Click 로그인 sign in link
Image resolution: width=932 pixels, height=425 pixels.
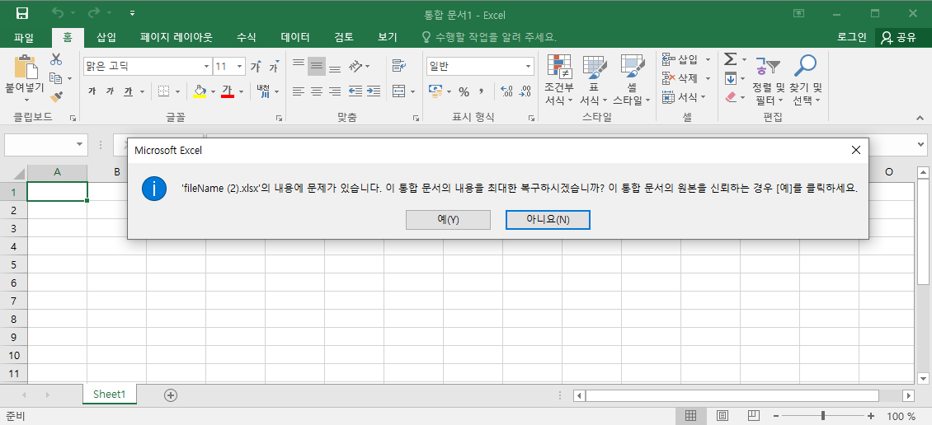[x=852, y=37]
